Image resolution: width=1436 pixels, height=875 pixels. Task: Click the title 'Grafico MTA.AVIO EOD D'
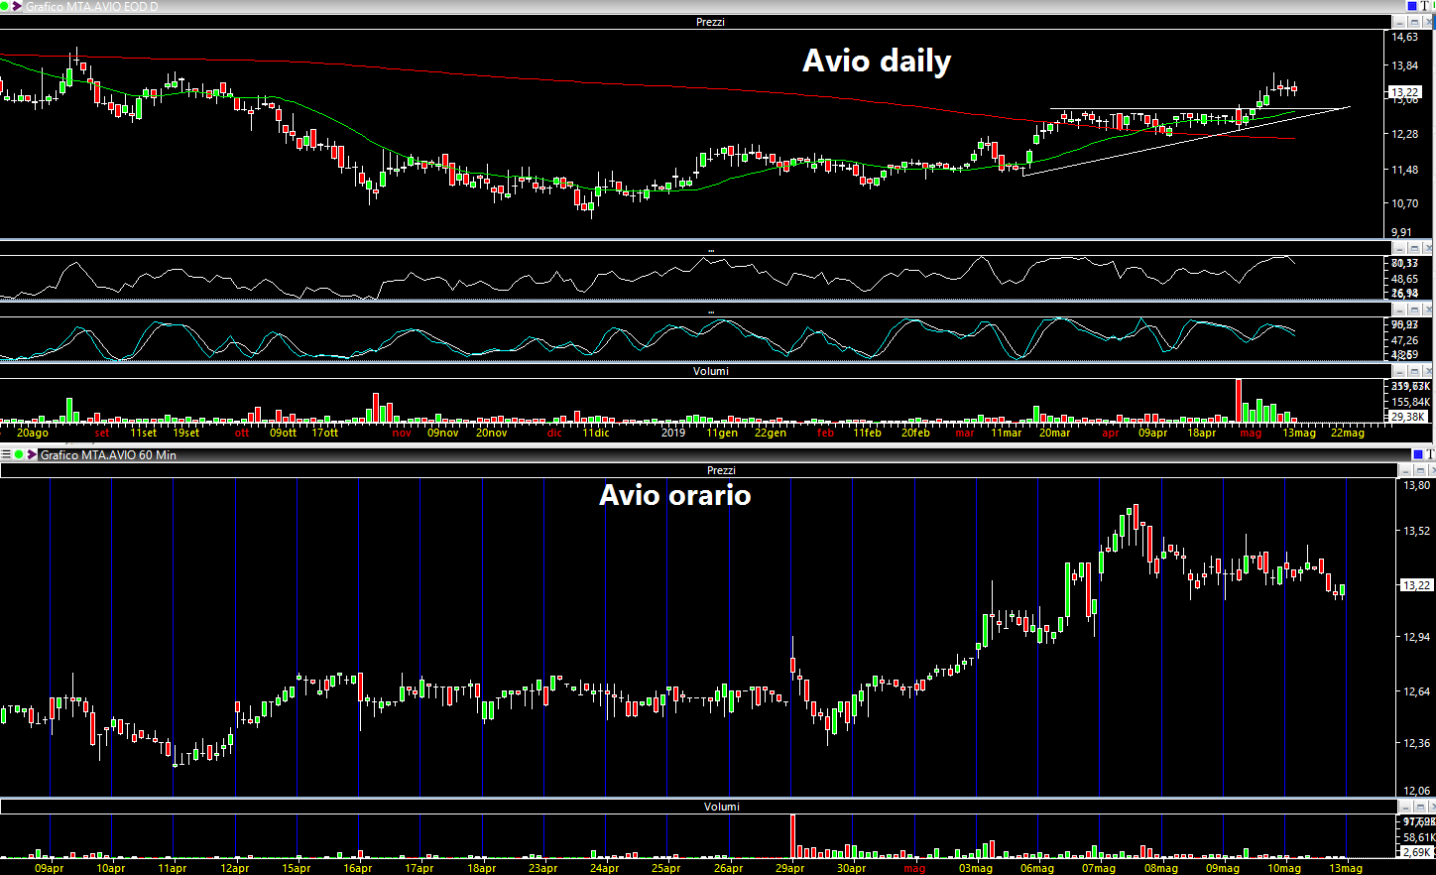91,7
